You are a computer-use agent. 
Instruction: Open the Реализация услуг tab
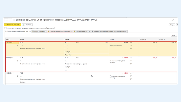click(82, 31)
